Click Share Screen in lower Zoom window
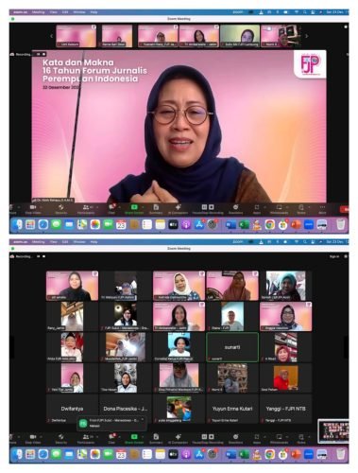 tap(134, 439)
